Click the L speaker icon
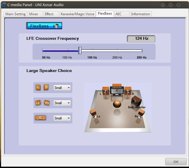 click(x=38, y=87)
